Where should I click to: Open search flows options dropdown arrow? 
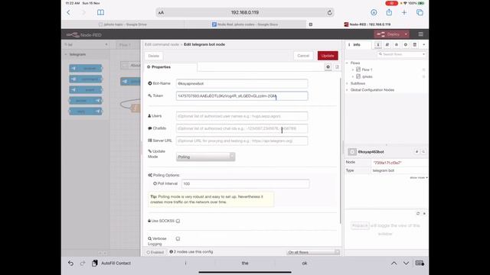pos(423,54)
